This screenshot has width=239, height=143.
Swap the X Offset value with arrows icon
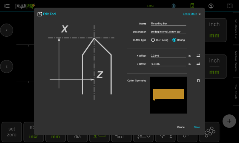[x=198, y=56]
